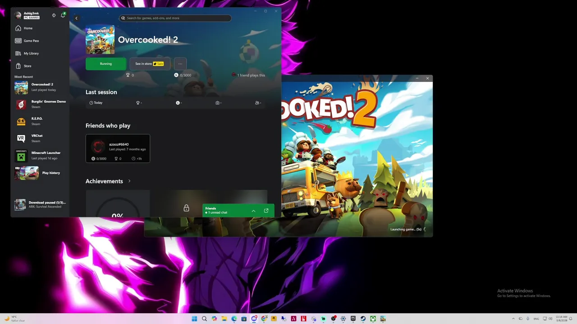This screenshot has width=577, height=324.
Task: Open My Library in the sidebar
Action: [x=40, y=53]
